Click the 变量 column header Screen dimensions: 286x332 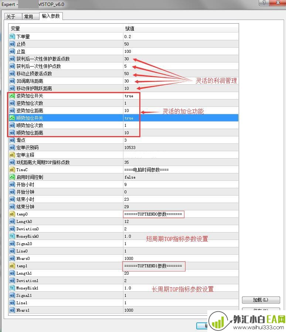(x=66, y=28)
